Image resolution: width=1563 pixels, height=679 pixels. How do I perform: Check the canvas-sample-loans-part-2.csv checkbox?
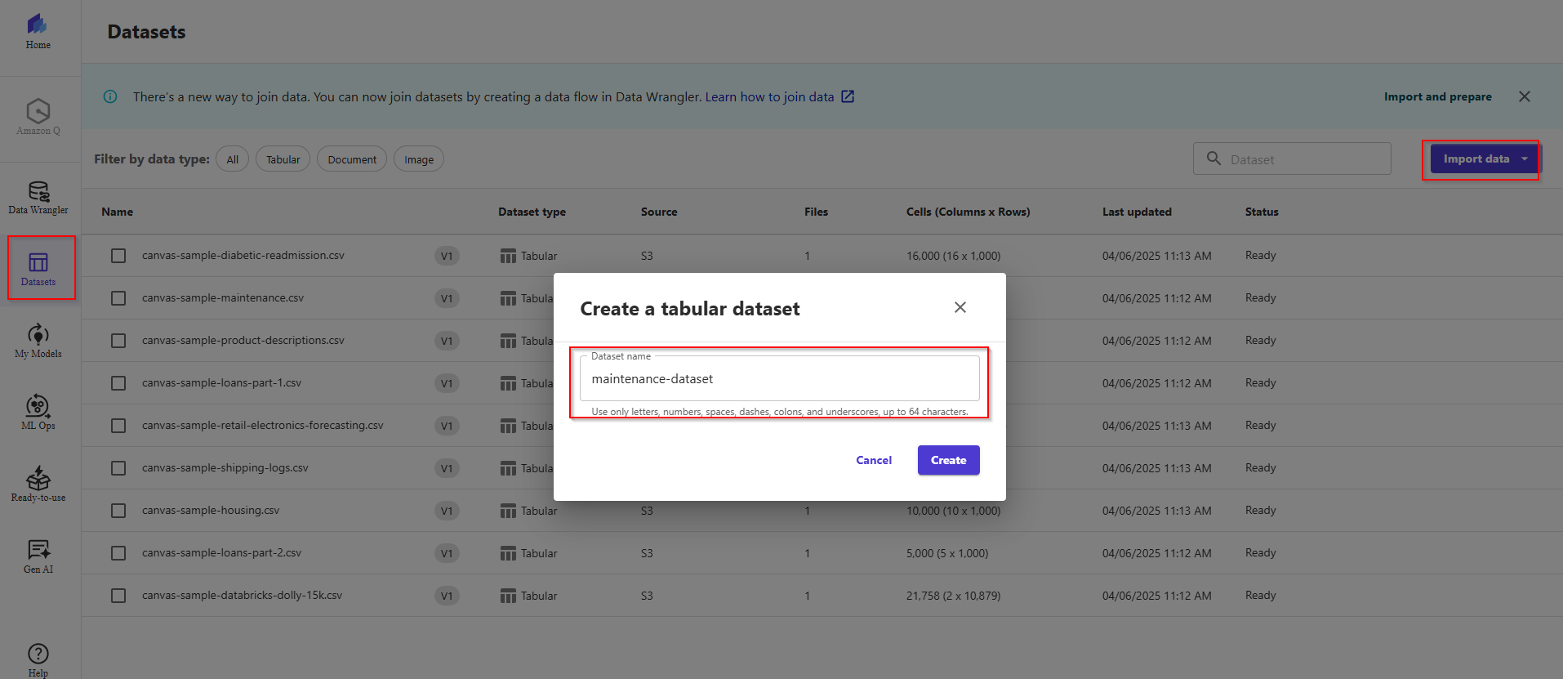point(118,553)
